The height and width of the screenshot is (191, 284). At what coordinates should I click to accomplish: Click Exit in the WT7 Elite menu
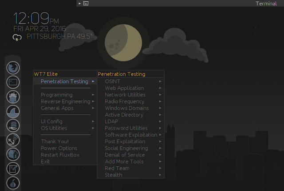click(x=65, y=161)
